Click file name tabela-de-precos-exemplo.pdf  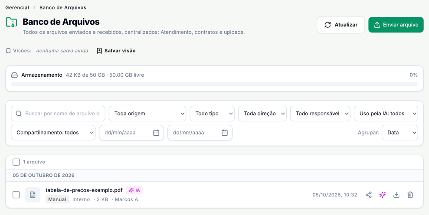click(84, 190)
